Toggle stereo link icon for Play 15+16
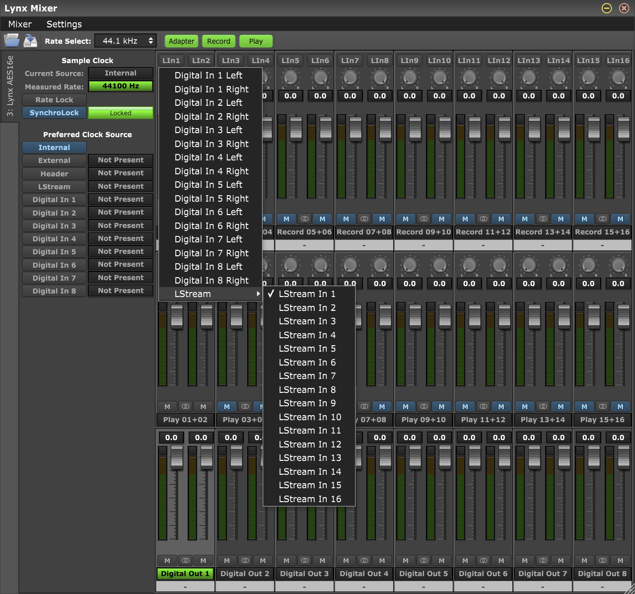 coord(602,407)
